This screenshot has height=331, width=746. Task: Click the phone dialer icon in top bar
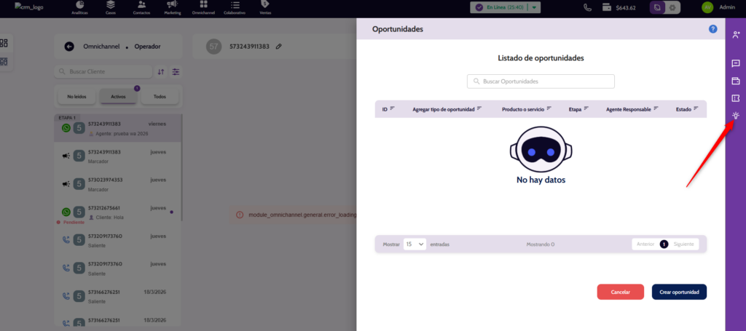(x=588, y=7)
